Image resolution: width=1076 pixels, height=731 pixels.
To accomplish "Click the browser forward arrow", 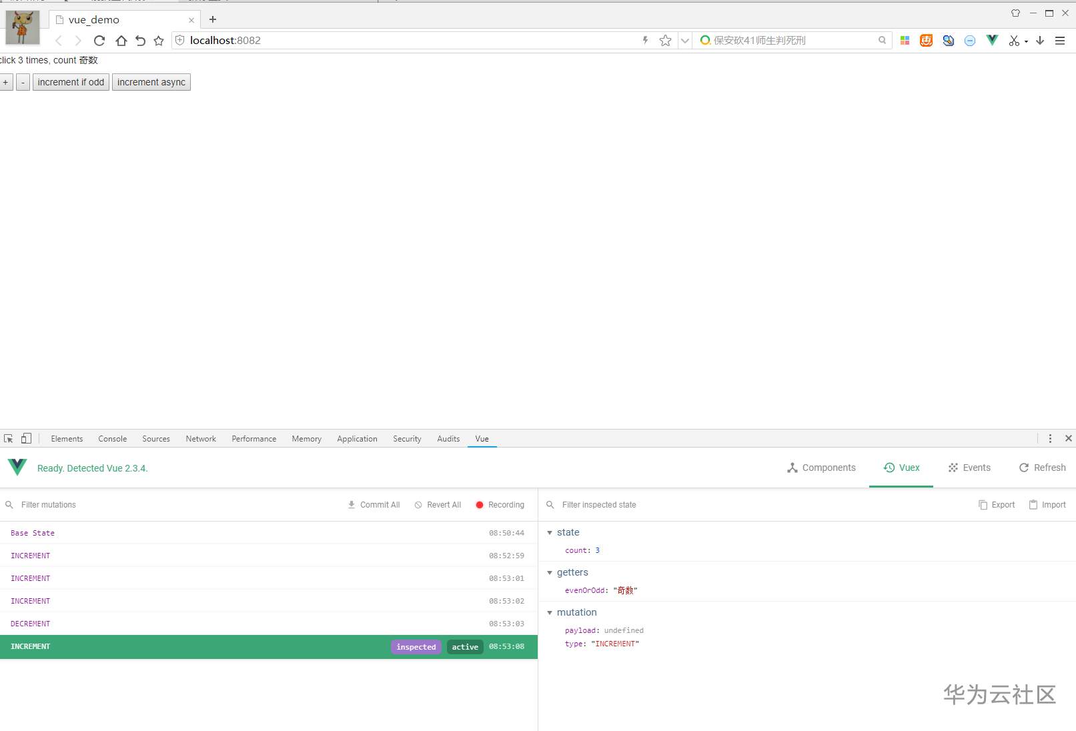I will [x=78, y=41].
